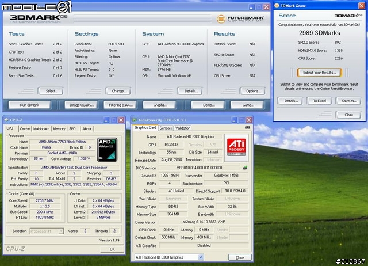Click the BIOS Version field in GPU-Z
This screenshot has width=368, height=266.
click(x=199, y=168)
